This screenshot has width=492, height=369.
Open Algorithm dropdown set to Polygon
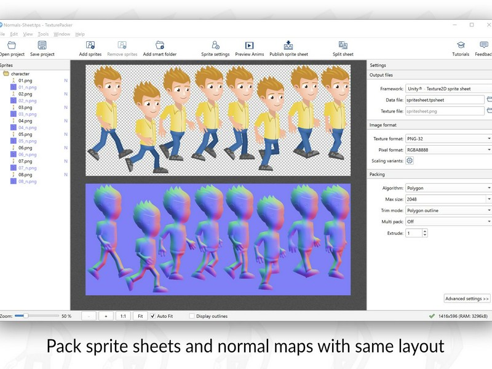click(x=449, y=188)
